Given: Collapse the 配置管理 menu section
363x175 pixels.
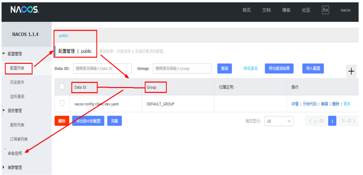Looking at the screenshot, I should click(4, 54).
